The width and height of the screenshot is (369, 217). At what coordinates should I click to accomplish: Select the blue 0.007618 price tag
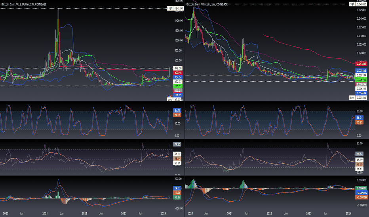point(361,71)
